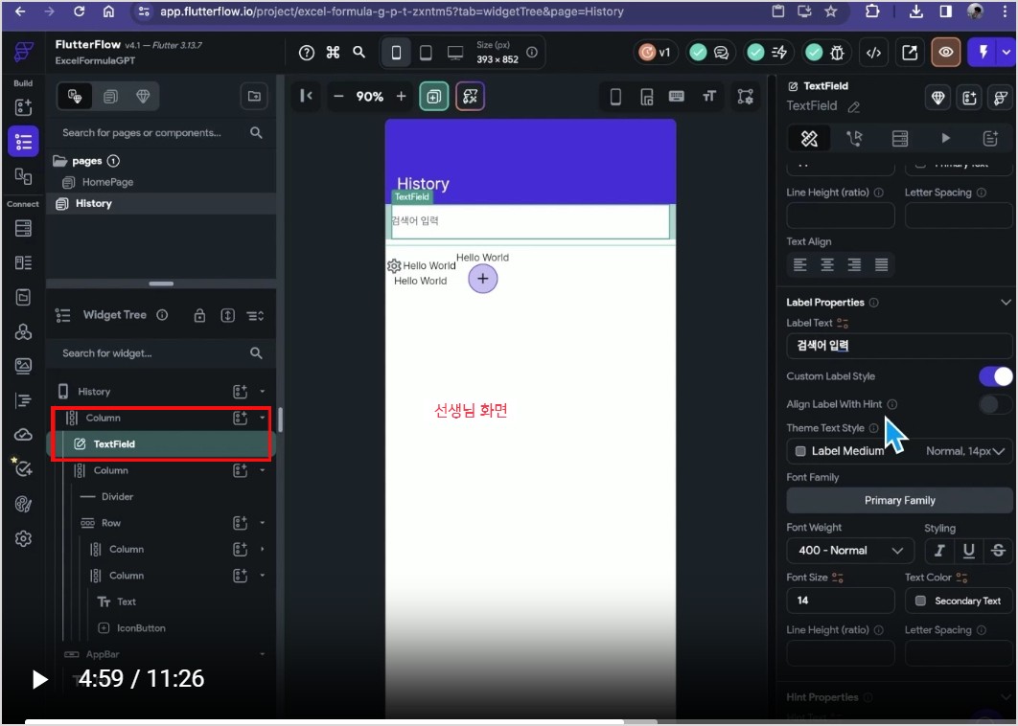
Task: Select the tablet canvas device
Action: coord(426,53)
